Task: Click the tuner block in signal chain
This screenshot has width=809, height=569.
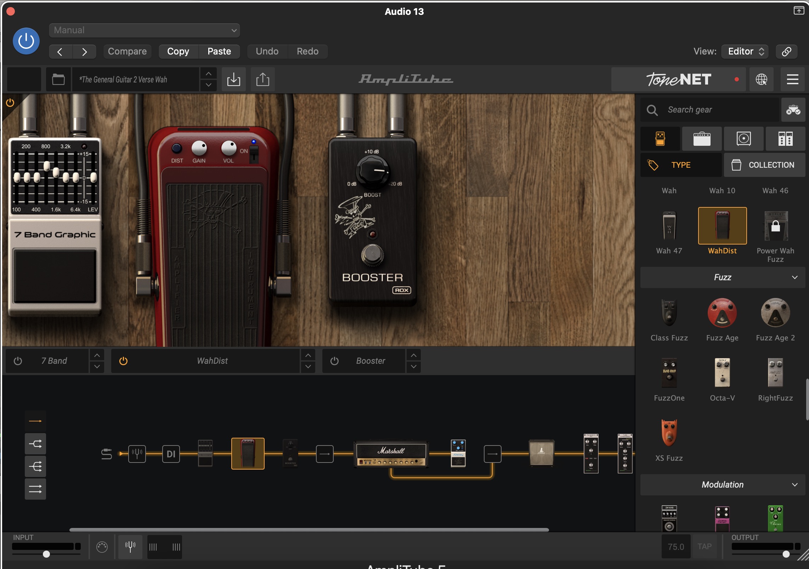Action: point(137,454)
